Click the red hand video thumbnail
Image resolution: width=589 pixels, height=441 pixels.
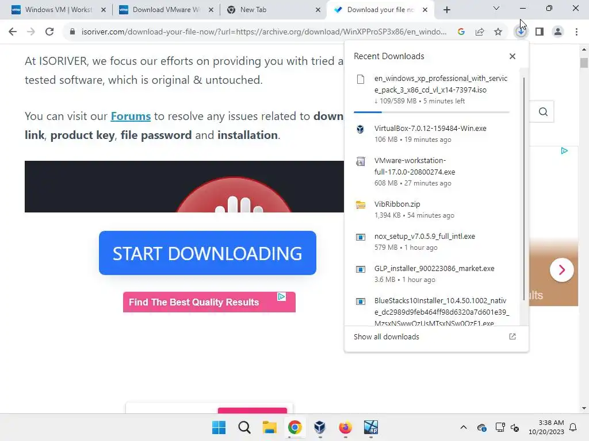(x=184, y=187)
